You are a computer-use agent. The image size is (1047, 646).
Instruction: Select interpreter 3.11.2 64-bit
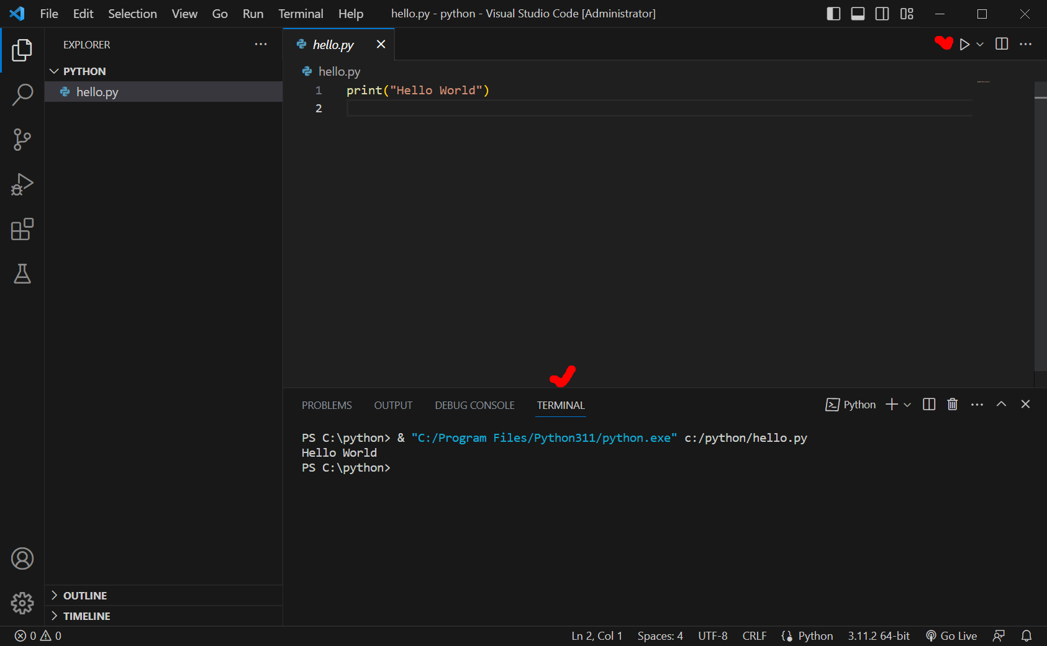pos(879,636)
